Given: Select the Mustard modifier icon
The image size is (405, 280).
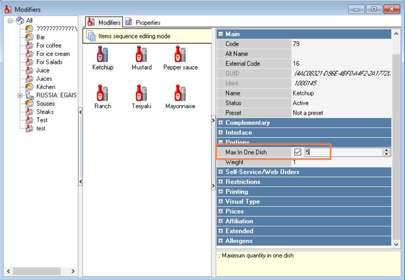Looking at the screenshot, I should click(141, 54).
